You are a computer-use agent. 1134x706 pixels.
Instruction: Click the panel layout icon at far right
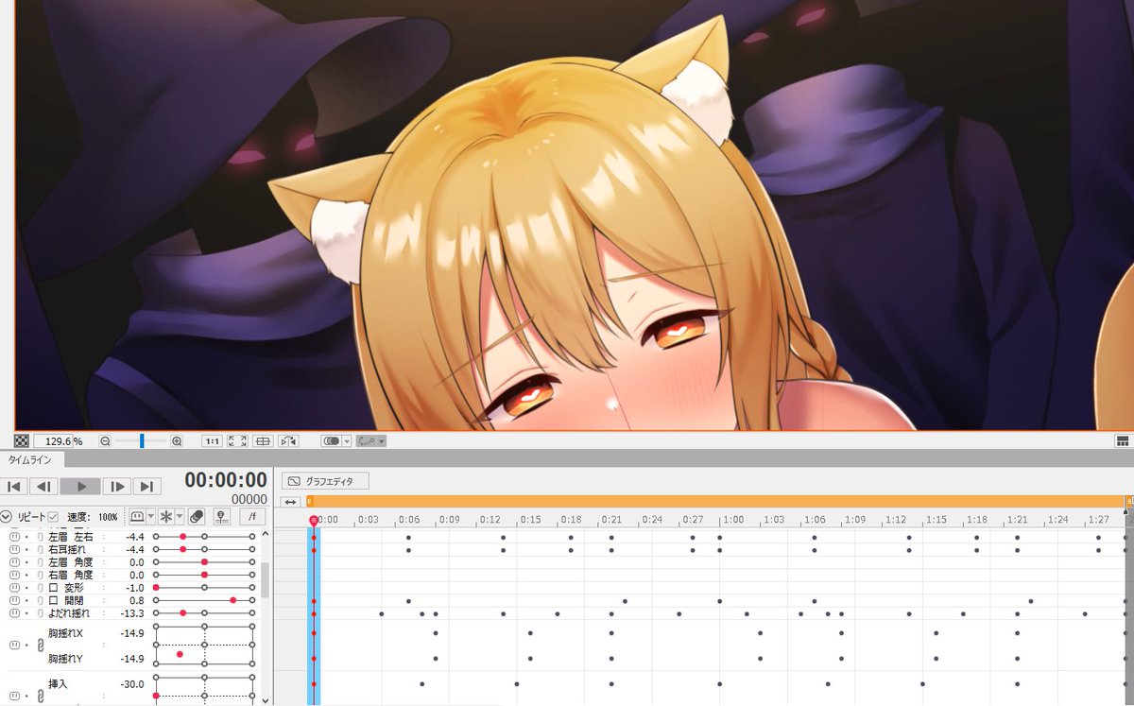[x=1122, y=441]
